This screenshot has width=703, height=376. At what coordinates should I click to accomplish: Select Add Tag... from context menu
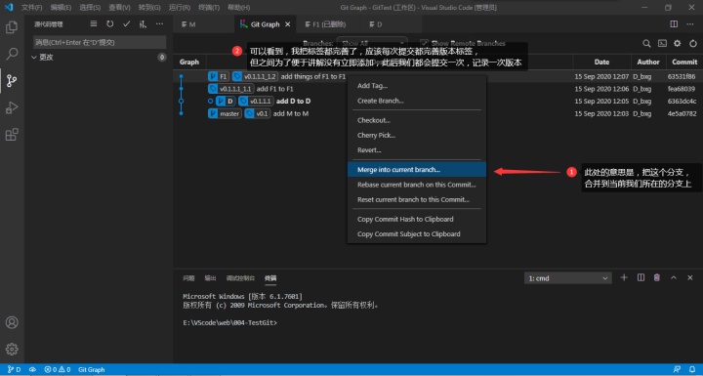coord(417,86)
